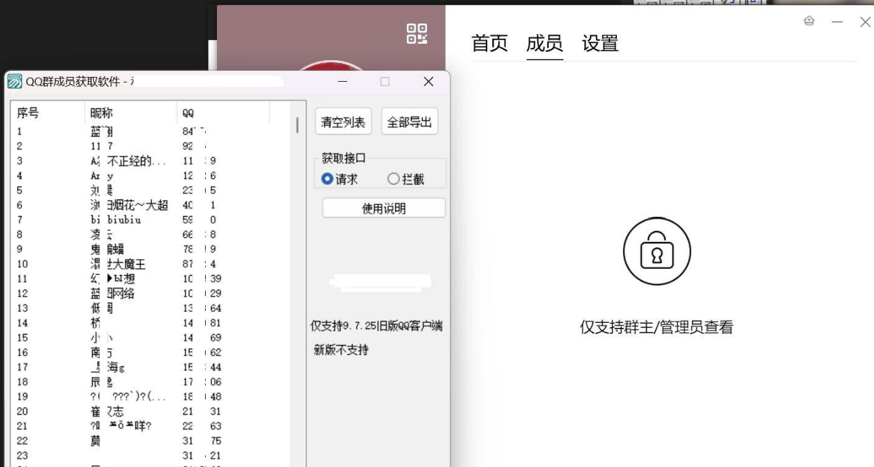Minimize the member fetching tool window
The width and height of the screenshot is (874, 467).
[343, 82]
